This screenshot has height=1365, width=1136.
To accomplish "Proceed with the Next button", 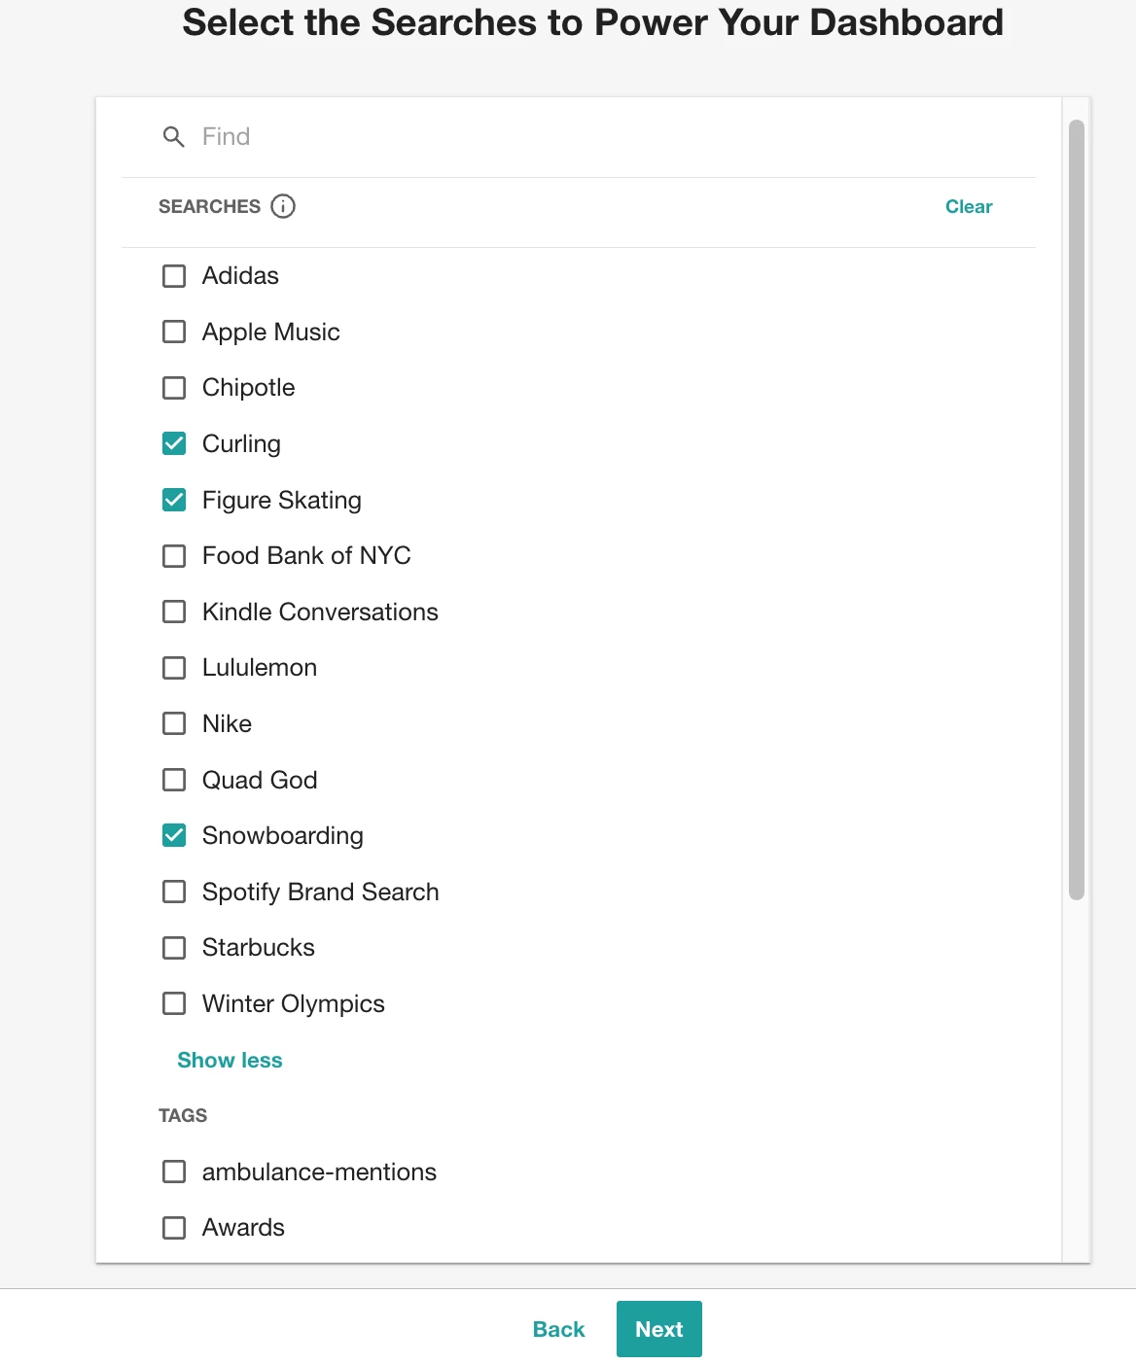I will tap(659, 1329).
